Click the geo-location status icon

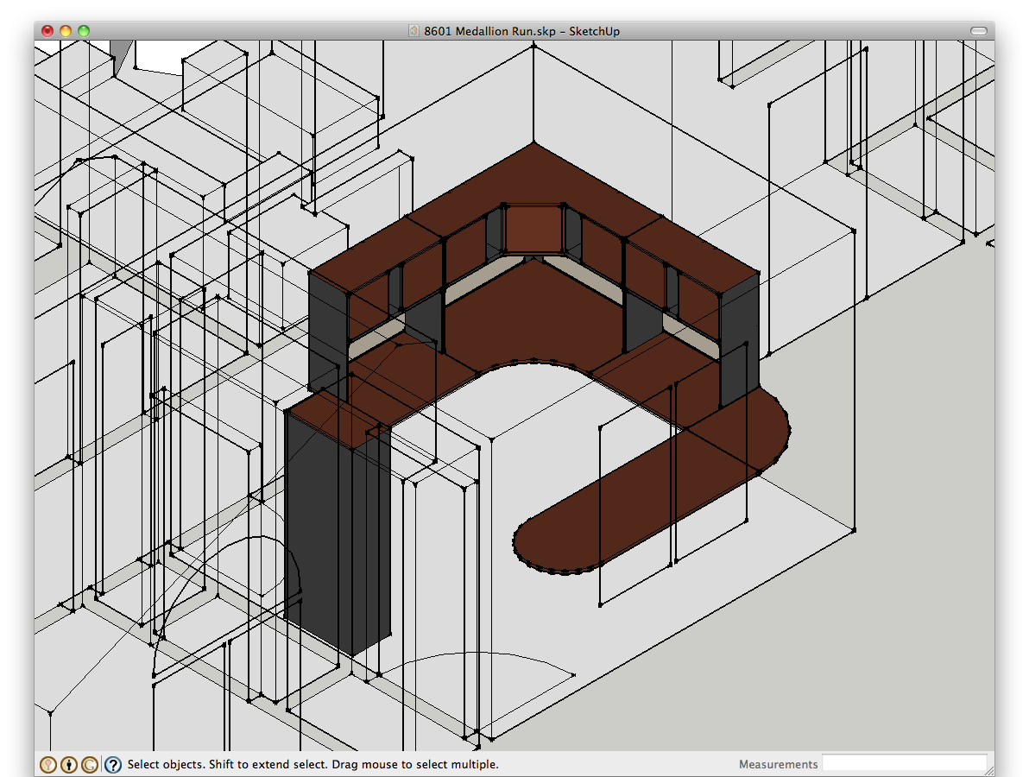[x=48, y=764]
